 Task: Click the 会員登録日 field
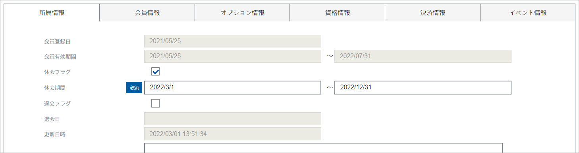pos(233,41)
